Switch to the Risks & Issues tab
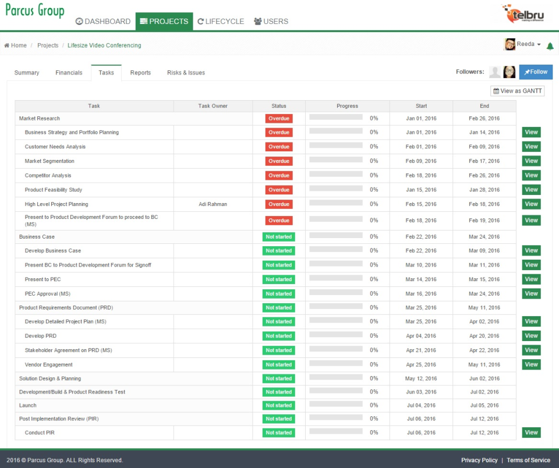This screenshot has height=468, width=559. point(185,72)
